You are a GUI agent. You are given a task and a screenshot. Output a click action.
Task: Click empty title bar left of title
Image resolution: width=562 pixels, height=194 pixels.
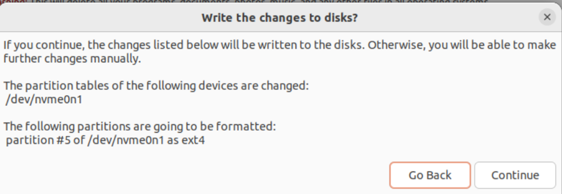100,18
